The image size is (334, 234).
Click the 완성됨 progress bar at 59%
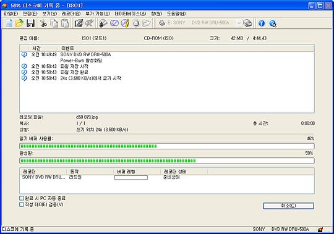click(167, 161)
